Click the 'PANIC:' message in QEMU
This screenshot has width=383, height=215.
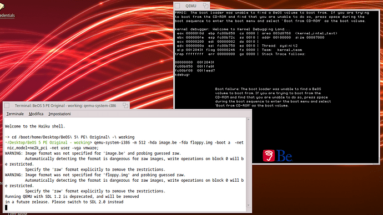[x=272, y=17]
